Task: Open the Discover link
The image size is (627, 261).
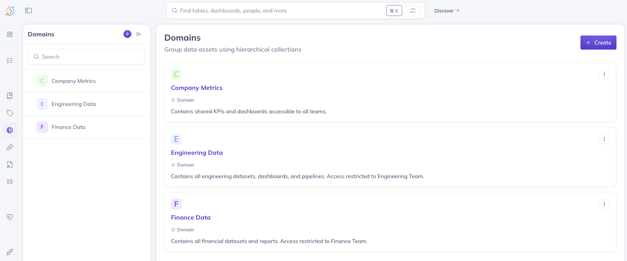Action: click(447, 11)
